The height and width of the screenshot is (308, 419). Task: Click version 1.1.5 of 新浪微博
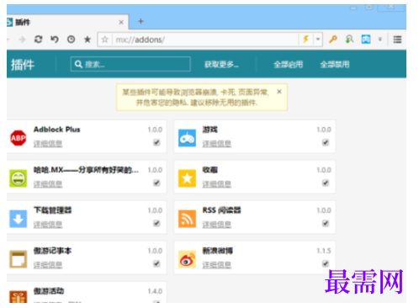pos(324,251)
